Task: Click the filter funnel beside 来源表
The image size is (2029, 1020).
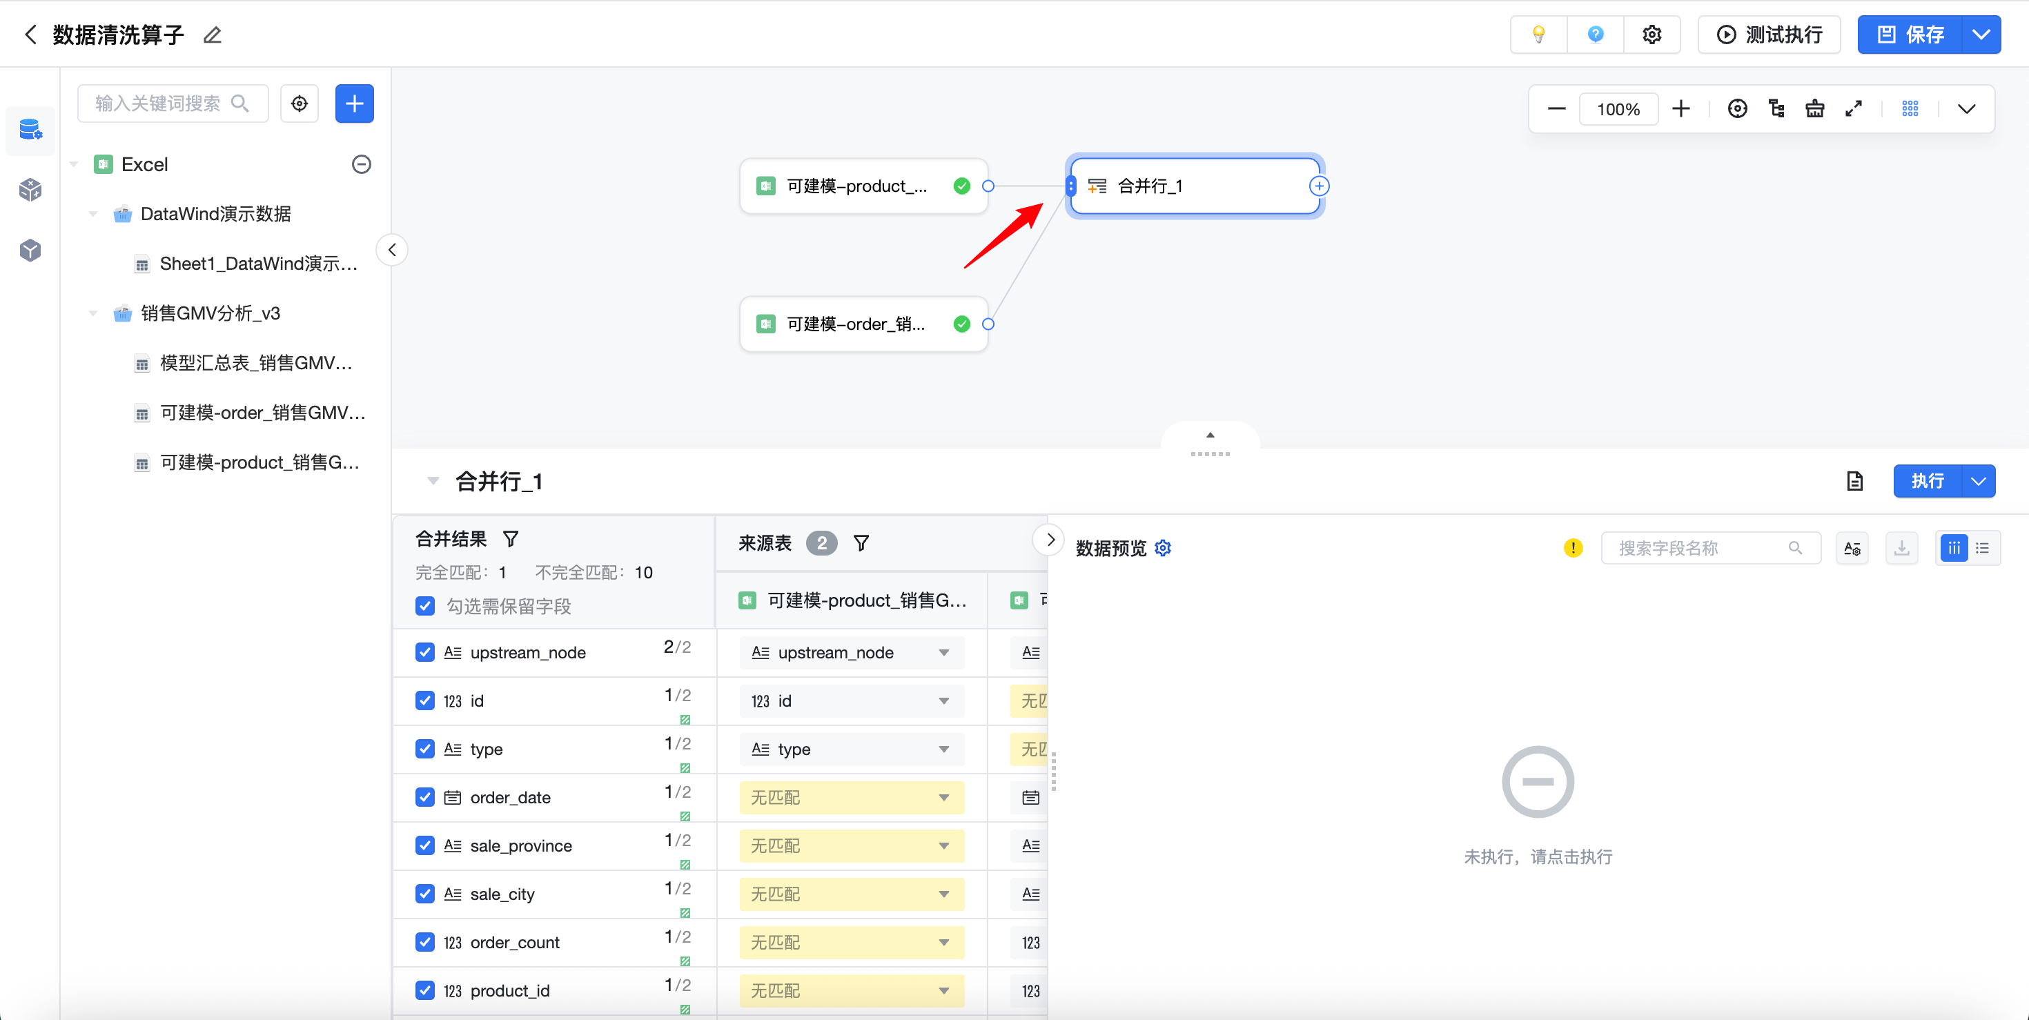Action: 861,544
